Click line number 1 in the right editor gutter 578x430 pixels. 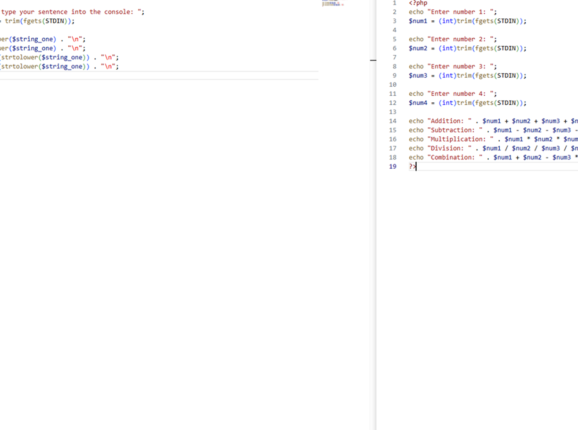[x=394, y=3]
